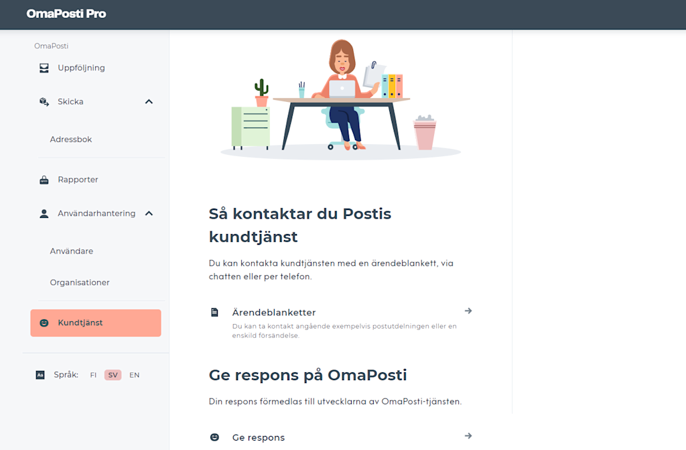Click the heading Ge respons på OmaPosti
The height and width of the screenshot is (450, 686).
coord(308,375)
